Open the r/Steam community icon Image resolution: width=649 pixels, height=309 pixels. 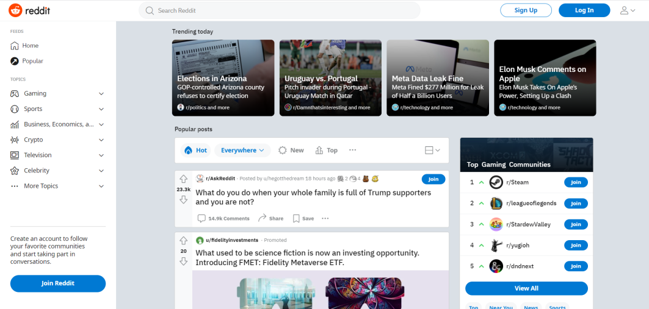496,182
